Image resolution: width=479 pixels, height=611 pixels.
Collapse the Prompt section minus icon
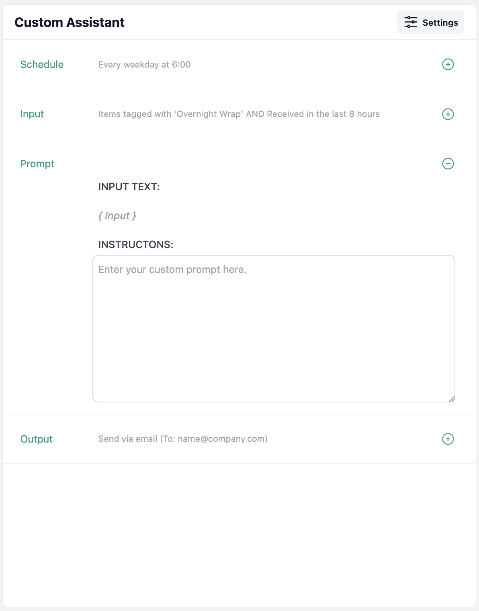coord(448,164)
